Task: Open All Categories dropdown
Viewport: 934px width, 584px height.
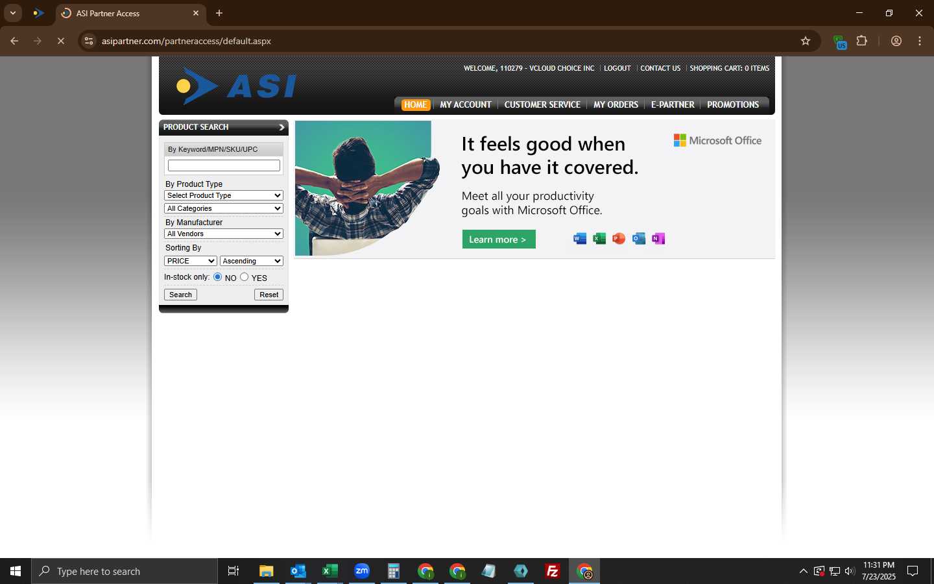Action: click(x=224, y=208)
